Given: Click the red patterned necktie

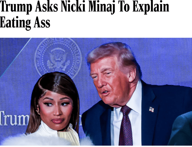Looking at the screenshot, I should (126, 126).
